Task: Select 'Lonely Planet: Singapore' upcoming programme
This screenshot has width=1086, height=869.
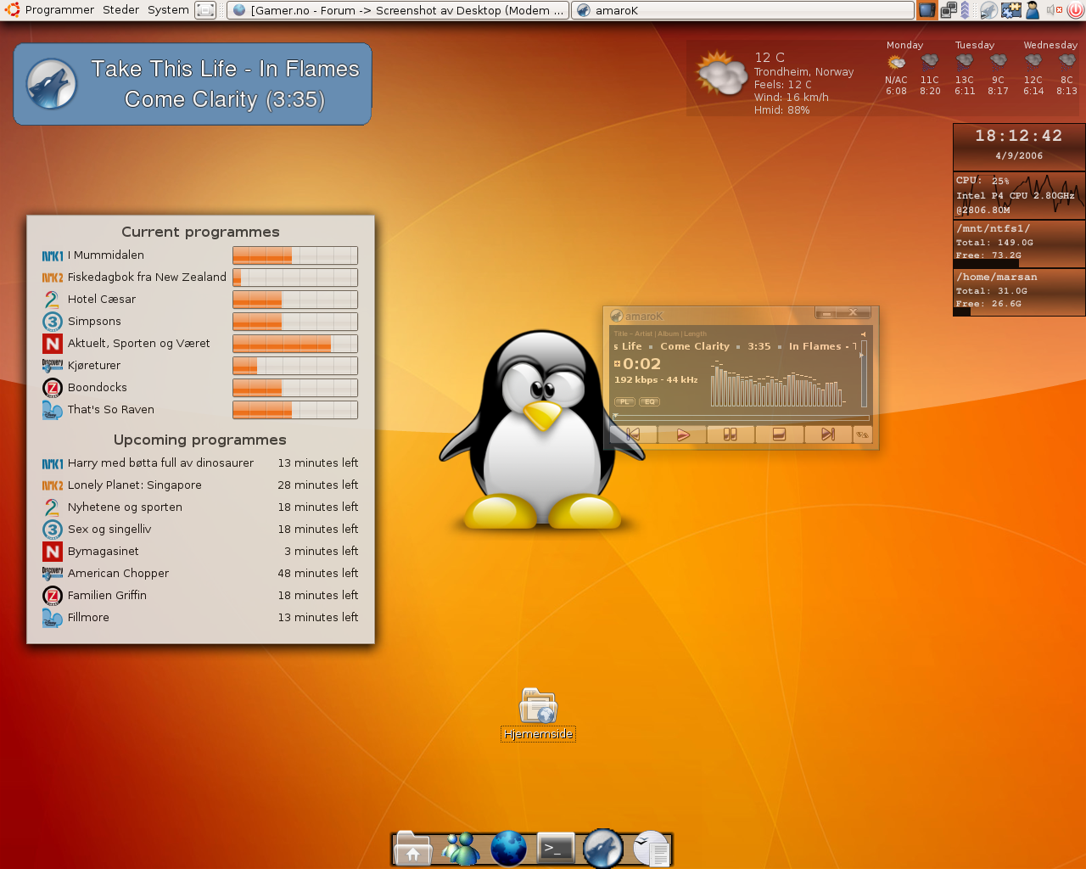Action: point(135,485)
